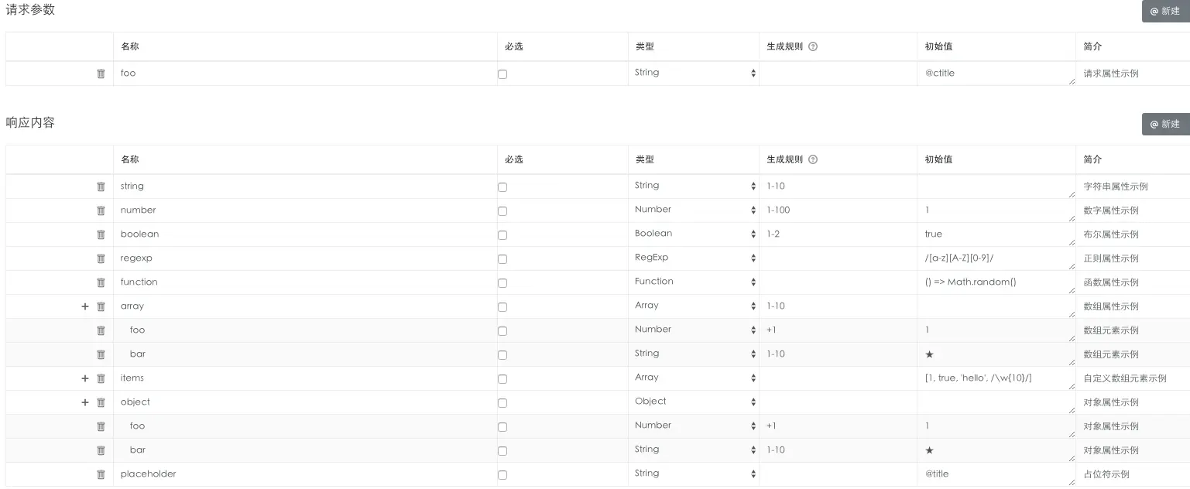The width and height of the screenshot is (1190, 489).
Task: Delete the string property row
Action: (101, 186)
